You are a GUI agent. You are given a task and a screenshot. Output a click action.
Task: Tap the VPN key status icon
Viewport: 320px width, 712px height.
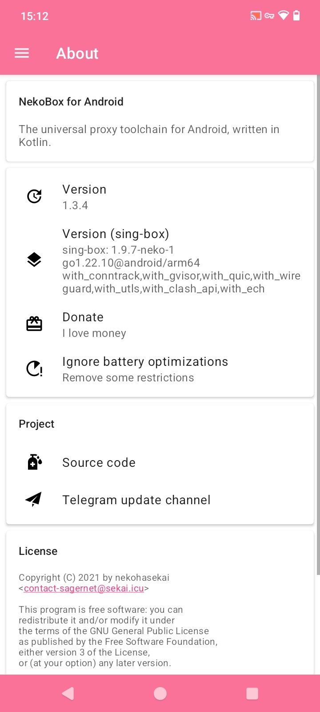(269, 16)
